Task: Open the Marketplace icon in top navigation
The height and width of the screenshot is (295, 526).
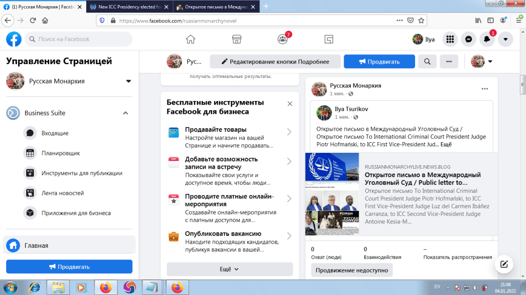Action: coord(236,39)
